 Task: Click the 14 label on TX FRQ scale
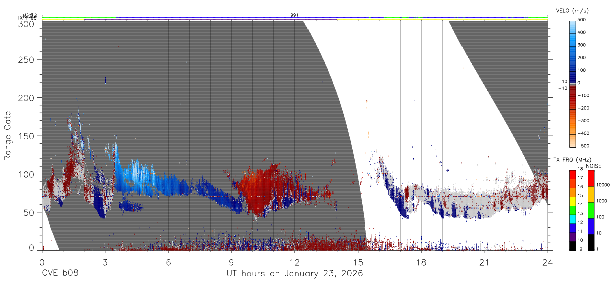[x=580, y=205]
